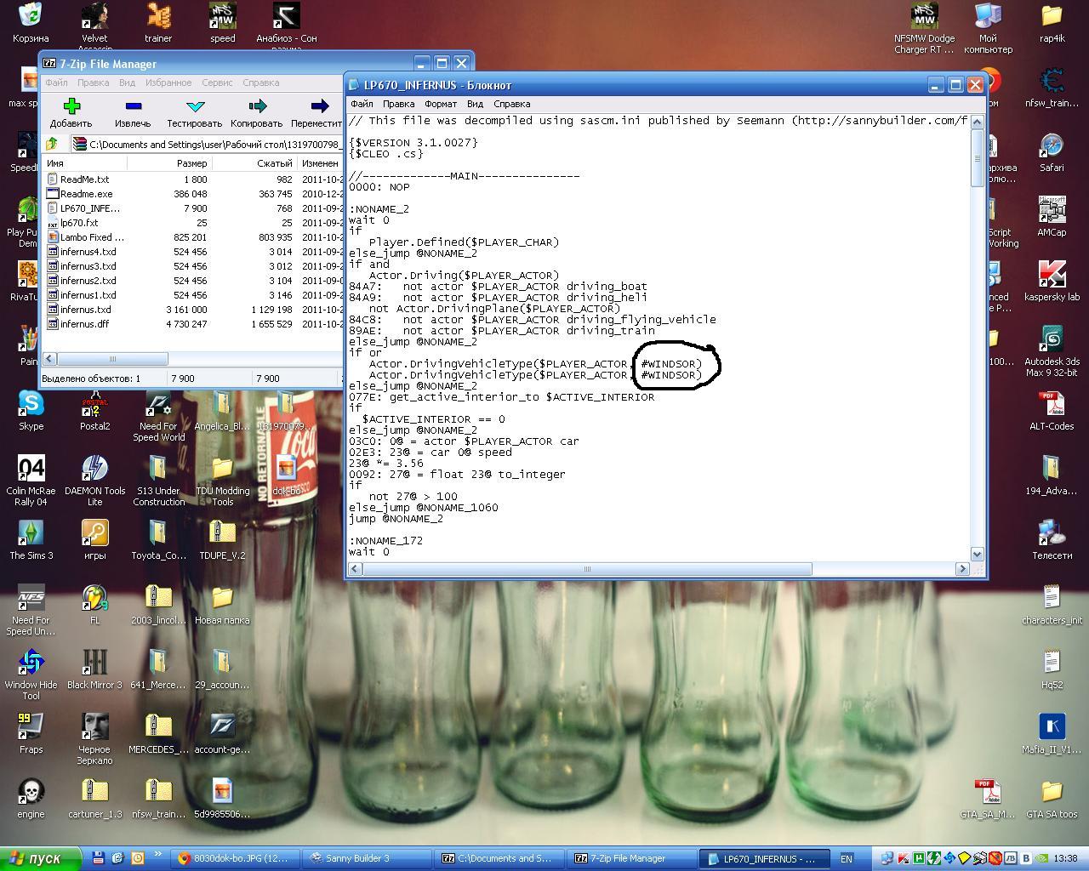The image size is (1089, 871).
Task: Select the FL desktop icon
Action: [94, 604]
